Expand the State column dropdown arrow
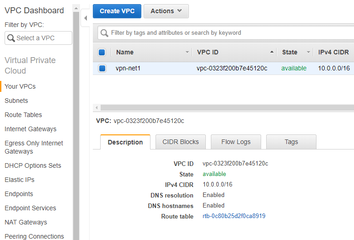This screenshot has width=354, height=240. pyautogui.click(x=308, y=52)
